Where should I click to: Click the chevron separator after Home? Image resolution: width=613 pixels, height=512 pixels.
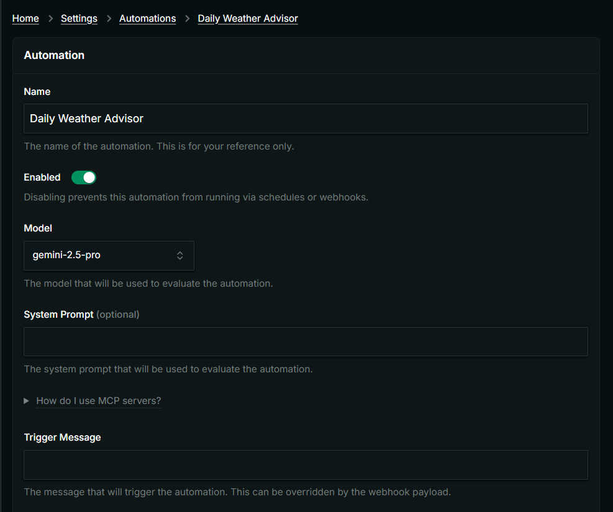[x=50, y=19]
